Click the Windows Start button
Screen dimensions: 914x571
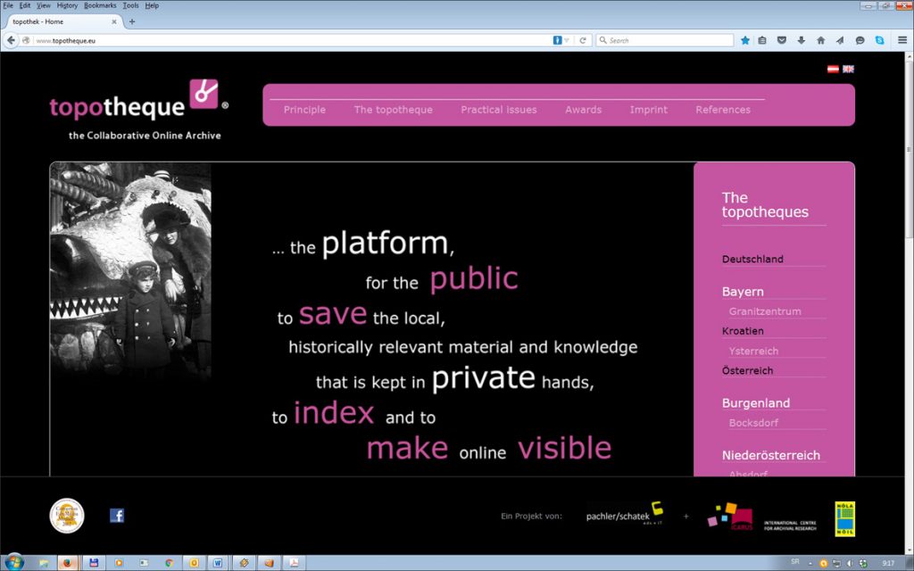tap(15, 563)
